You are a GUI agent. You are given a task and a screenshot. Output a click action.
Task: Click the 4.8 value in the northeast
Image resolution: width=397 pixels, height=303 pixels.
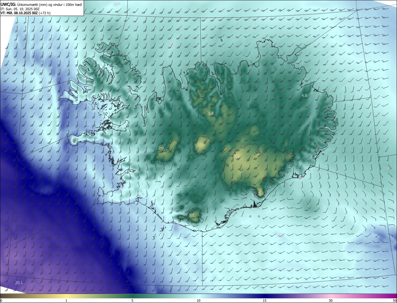click(304, 96)
